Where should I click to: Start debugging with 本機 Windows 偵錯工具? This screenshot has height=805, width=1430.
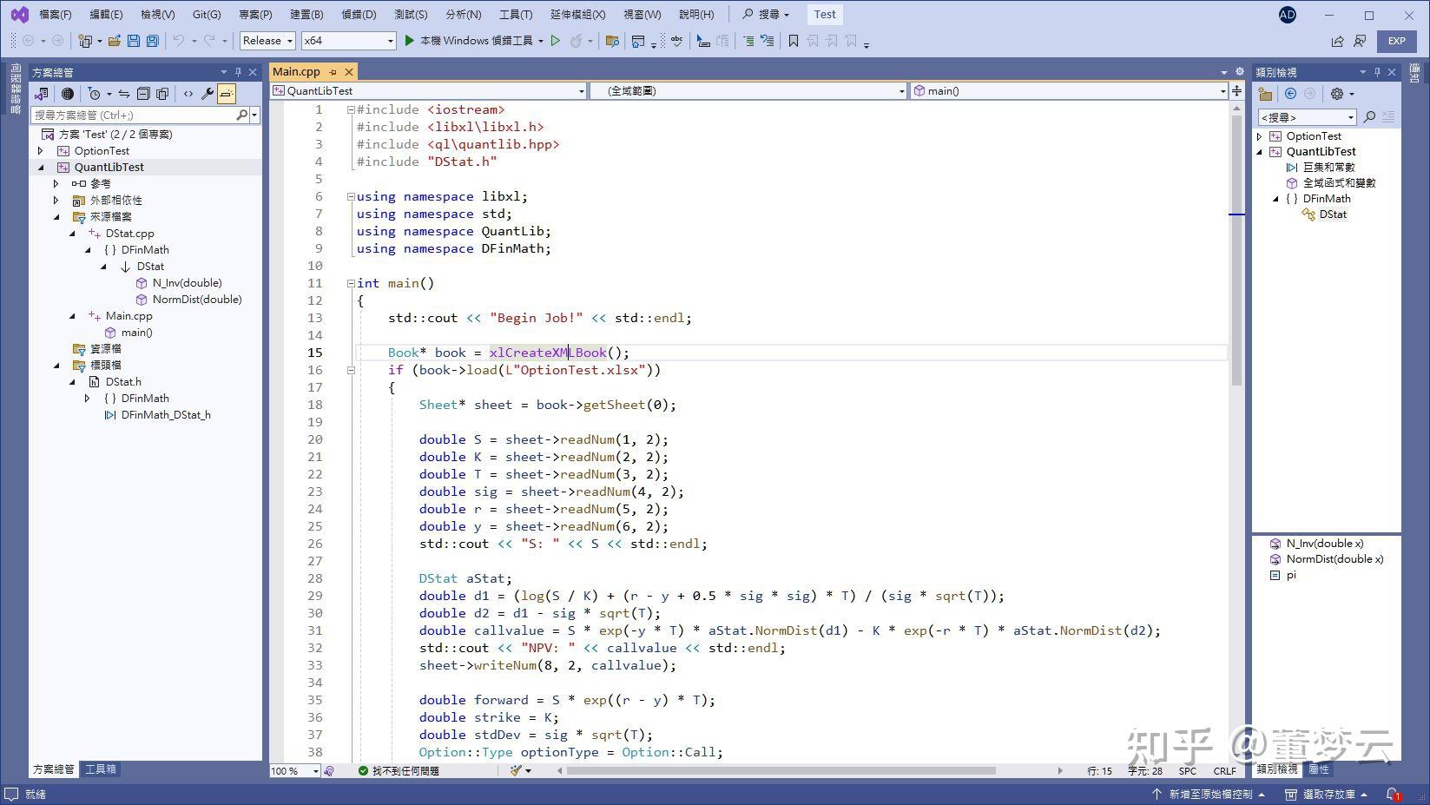(x=473, y=41)
